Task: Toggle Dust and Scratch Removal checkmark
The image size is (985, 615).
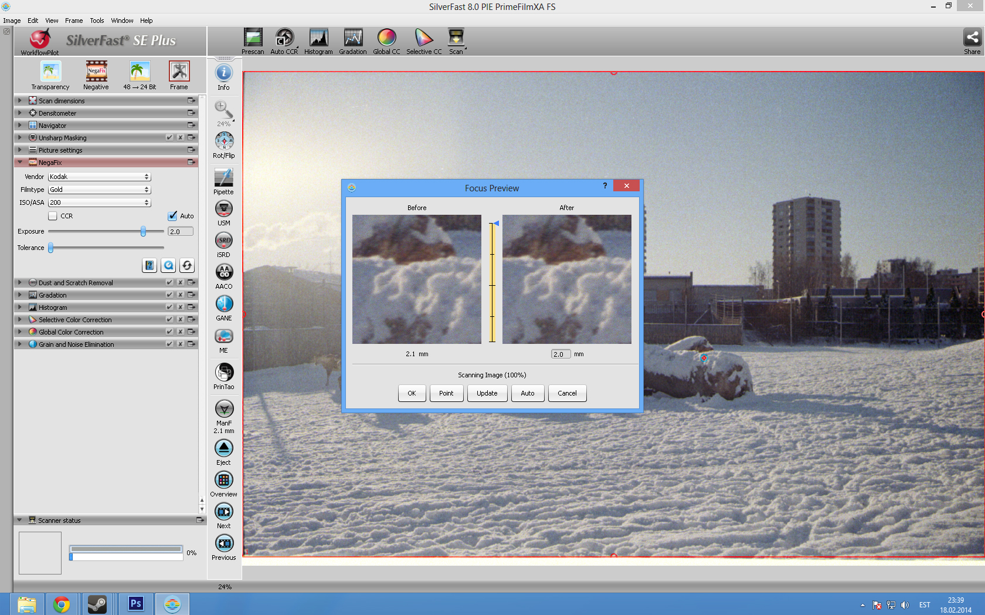Action: pyautogui.click(x=169, y=283)
